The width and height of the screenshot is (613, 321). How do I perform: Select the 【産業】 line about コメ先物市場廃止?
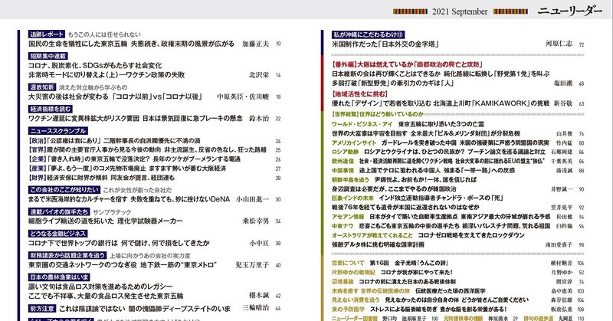click(127, 169)
